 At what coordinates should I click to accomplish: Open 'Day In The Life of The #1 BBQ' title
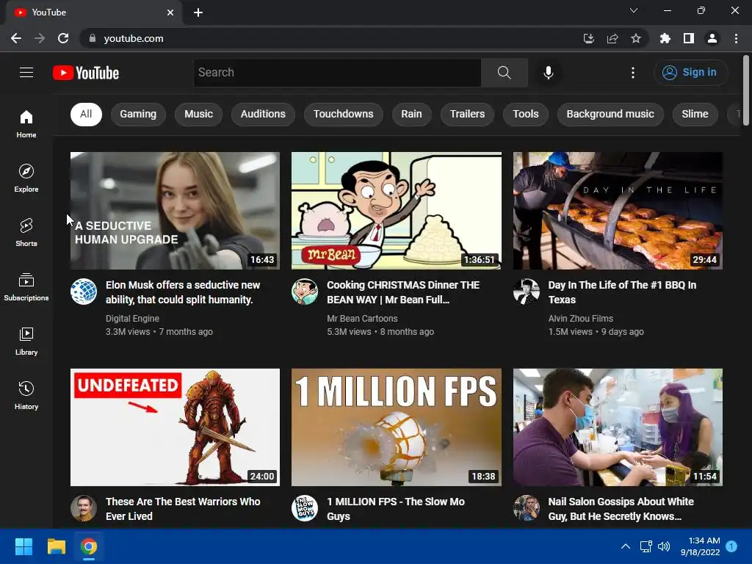[622, 292]
